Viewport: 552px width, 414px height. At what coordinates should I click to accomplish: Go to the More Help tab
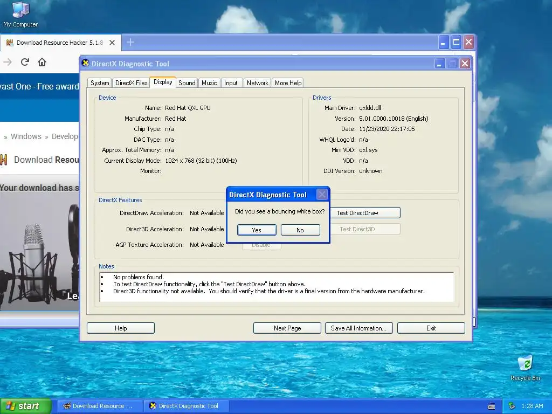tap(288, 83)
